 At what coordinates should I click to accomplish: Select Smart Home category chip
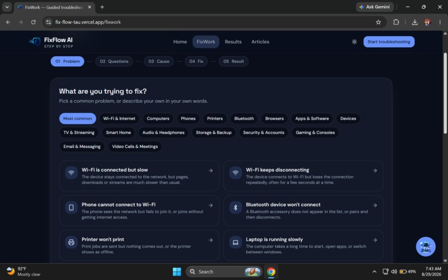(118, 133)
